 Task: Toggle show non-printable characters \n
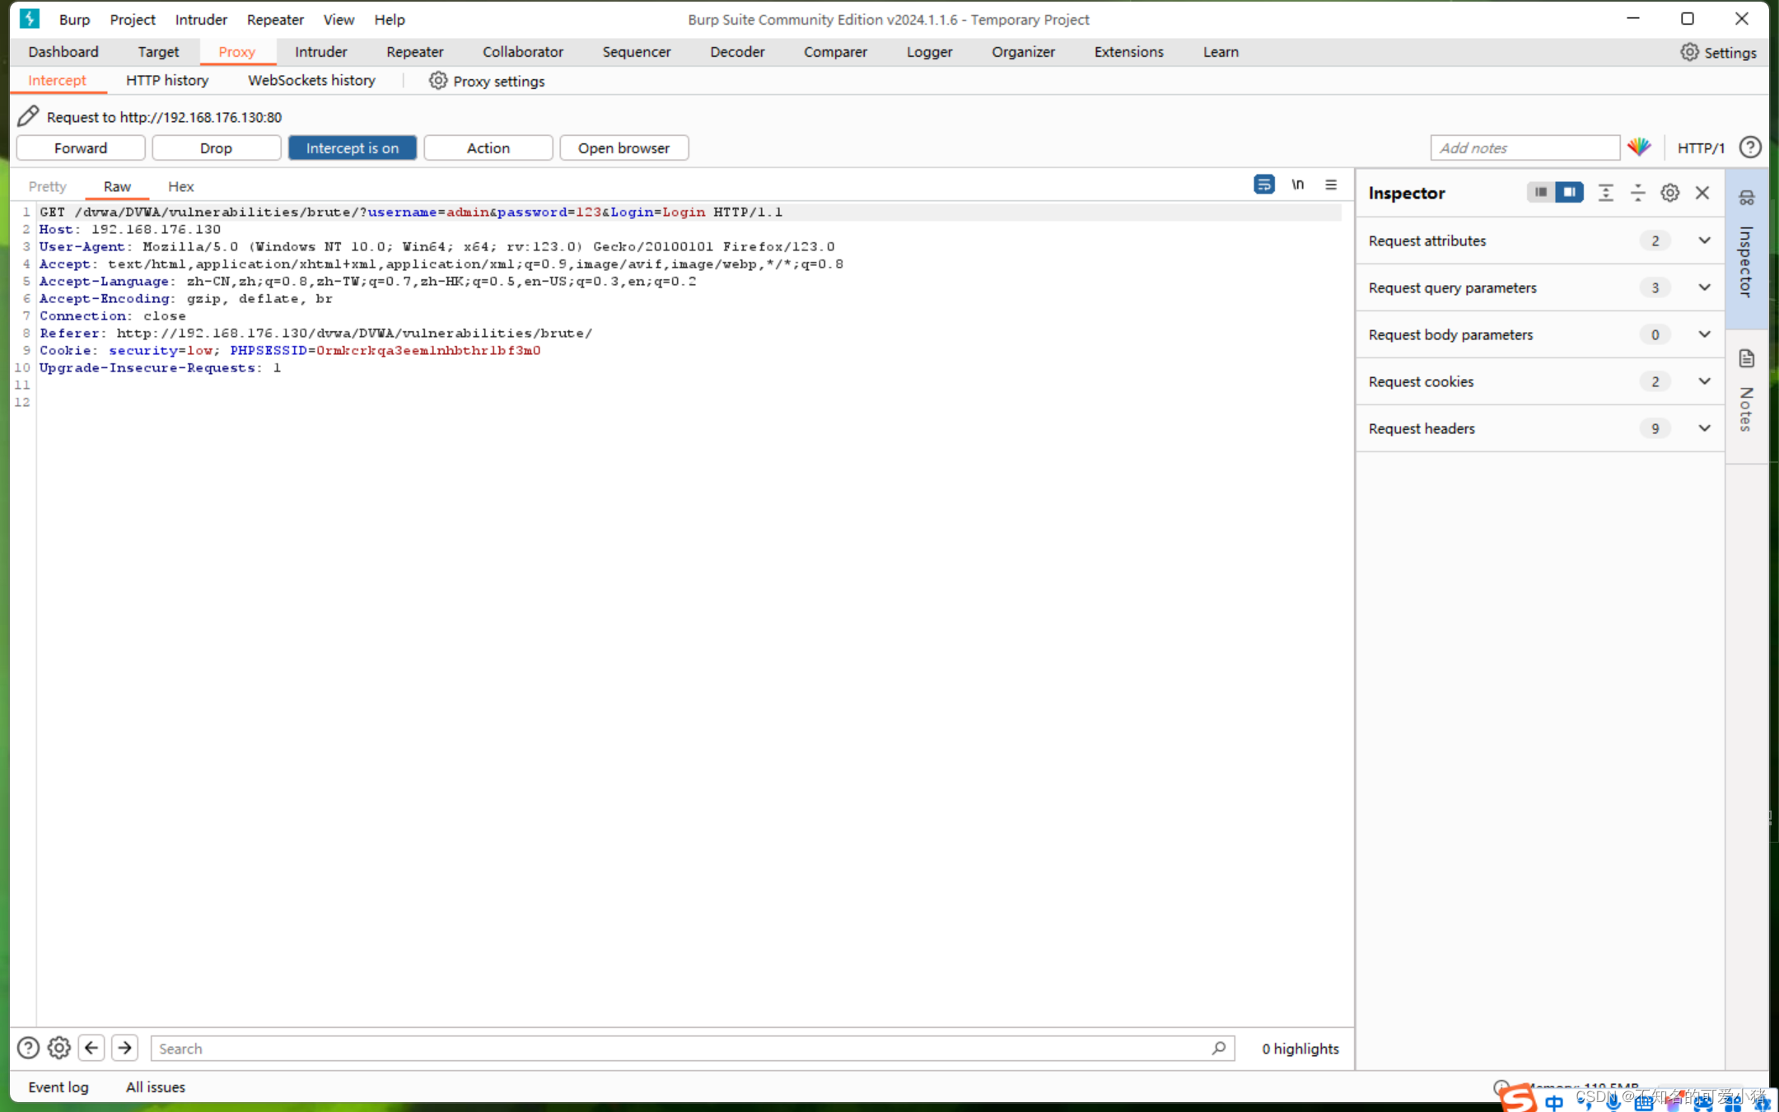(1297, 185)
